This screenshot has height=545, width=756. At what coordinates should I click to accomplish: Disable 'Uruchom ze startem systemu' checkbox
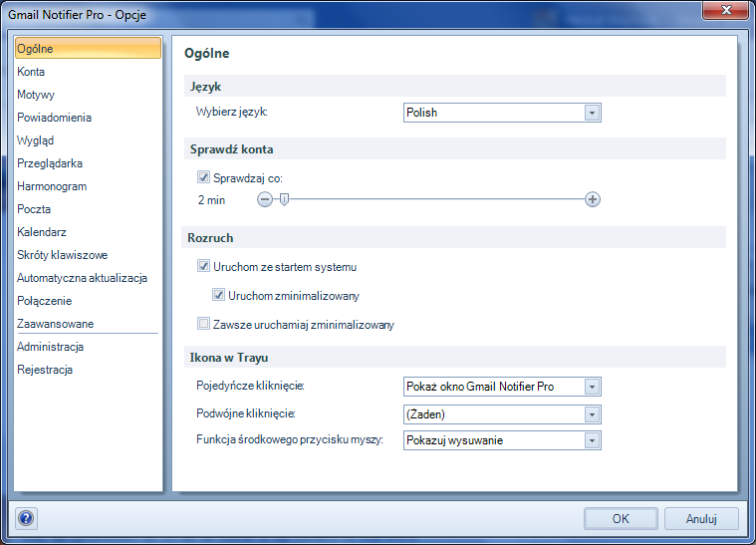point(204,266)
